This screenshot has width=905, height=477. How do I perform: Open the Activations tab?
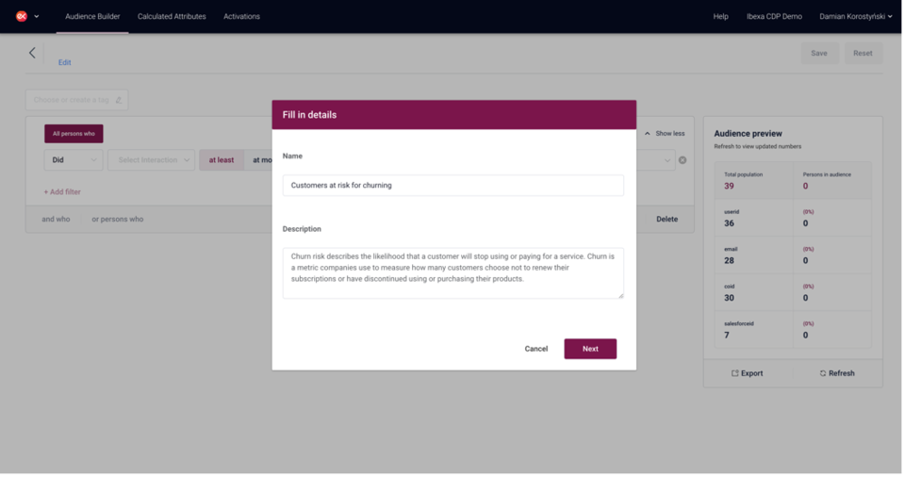pos(242,16)
